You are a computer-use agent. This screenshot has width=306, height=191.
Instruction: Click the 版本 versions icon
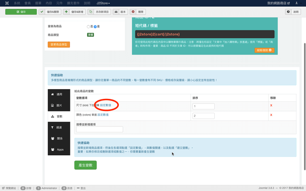click(x=116, y=12)
